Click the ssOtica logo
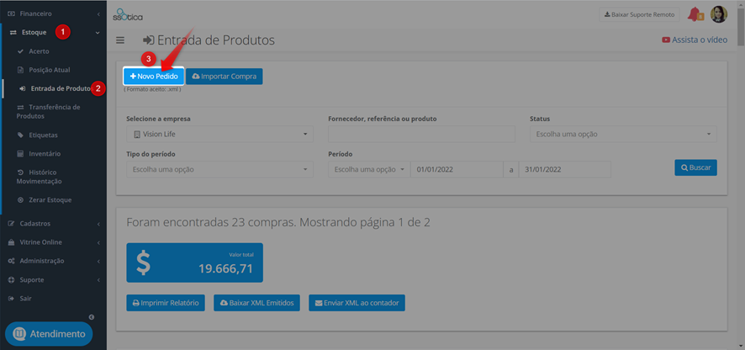The height and width of the screenshot is (350, 745). (x=127, y=14)
